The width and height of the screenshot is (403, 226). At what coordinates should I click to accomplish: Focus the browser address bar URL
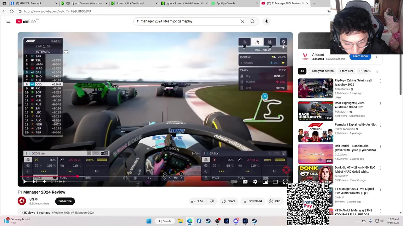pos(57,11)
